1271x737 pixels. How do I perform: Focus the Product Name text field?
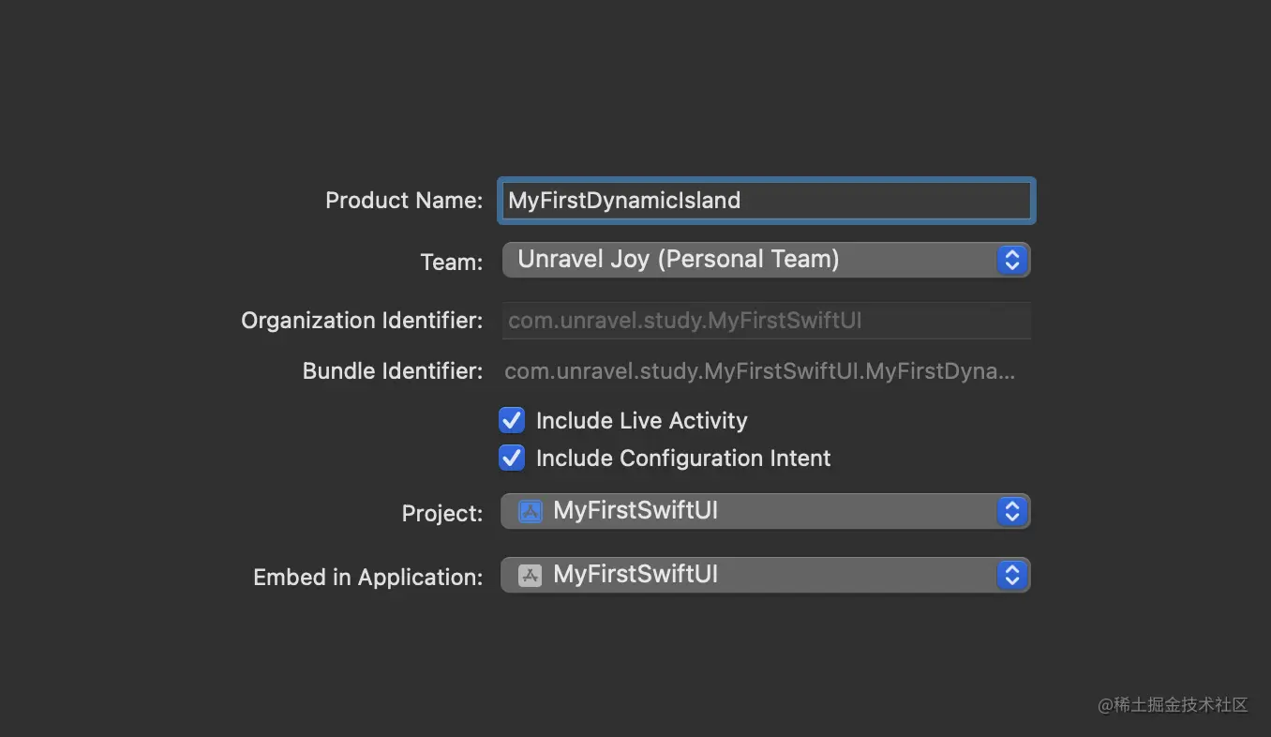(765, 201)
